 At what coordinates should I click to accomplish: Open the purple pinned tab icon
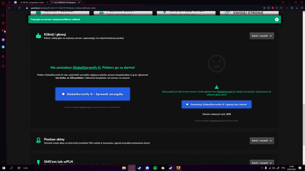point(15,2)
